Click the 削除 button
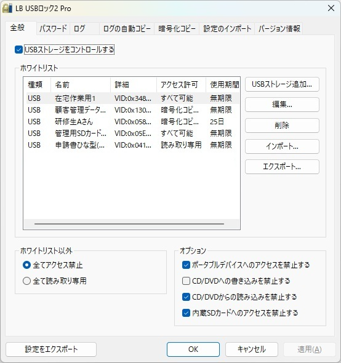This screenshot has width=341, height=363. [x=282, y=126]
